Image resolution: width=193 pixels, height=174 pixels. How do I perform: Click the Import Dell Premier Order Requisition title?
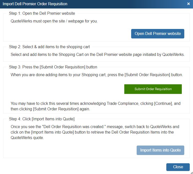click(35, 4)
